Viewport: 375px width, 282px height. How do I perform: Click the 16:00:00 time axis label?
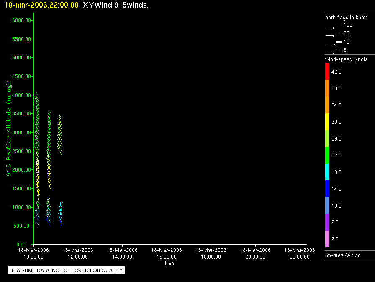click(167, 257)
